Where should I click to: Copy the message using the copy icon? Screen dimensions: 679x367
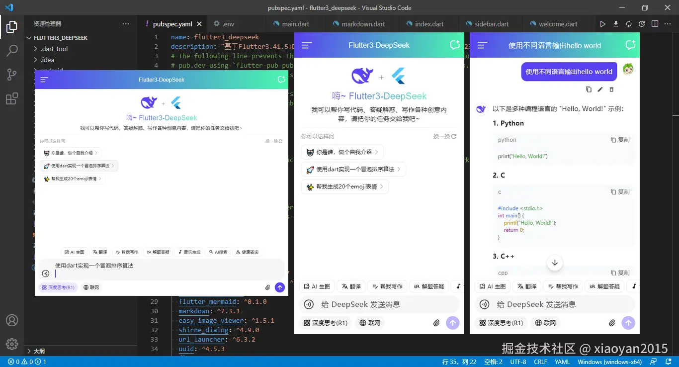click(x=589, y=89)
